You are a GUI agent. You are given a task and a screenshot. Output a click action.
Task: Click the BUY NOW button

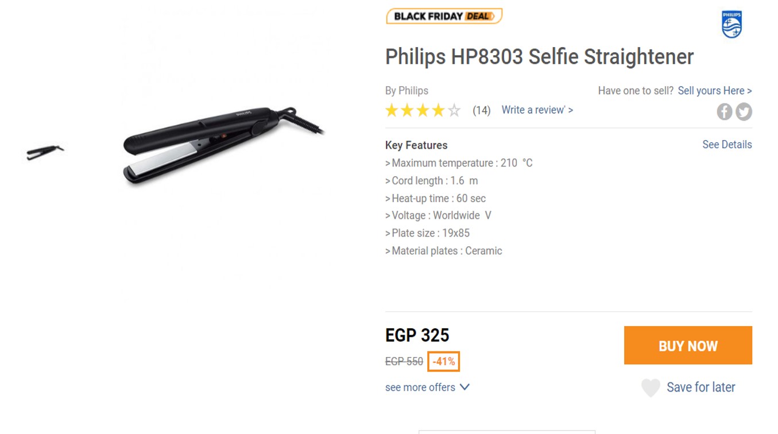click(x=688, y=346)
